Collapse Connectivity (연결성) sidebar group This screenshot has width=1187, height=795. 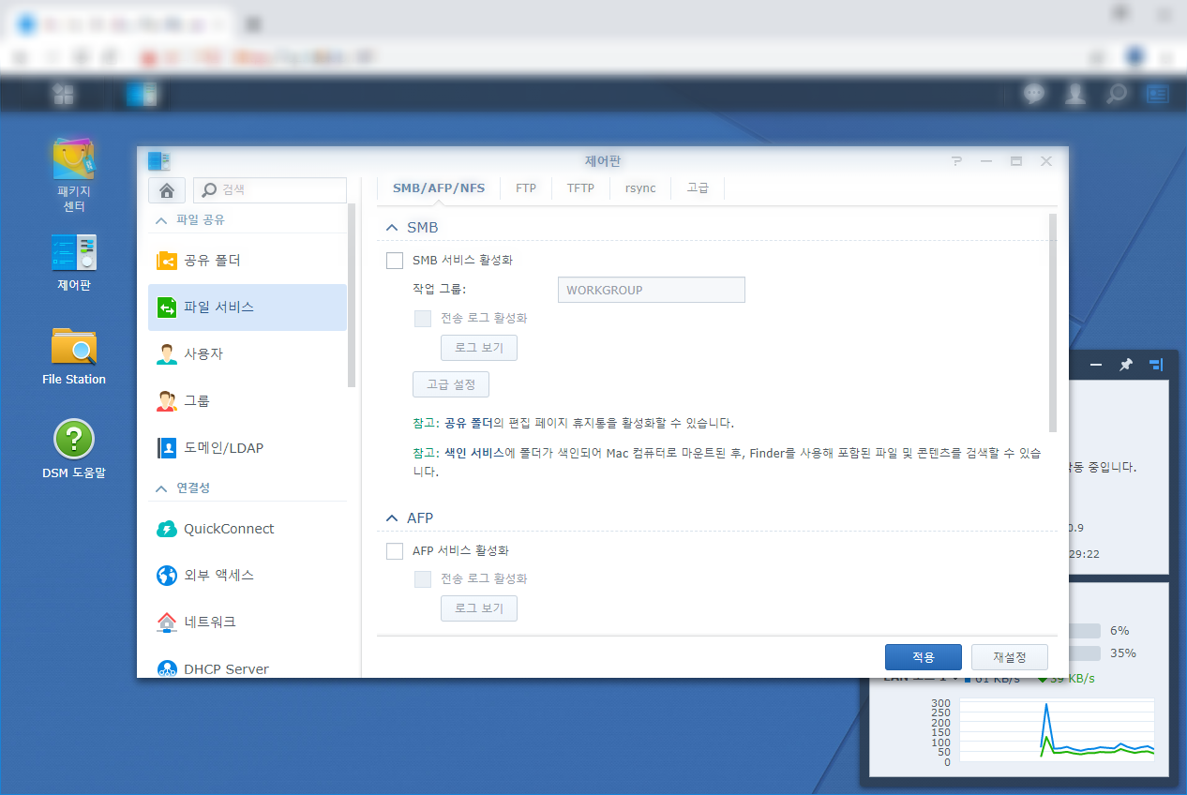pos(159,488)
